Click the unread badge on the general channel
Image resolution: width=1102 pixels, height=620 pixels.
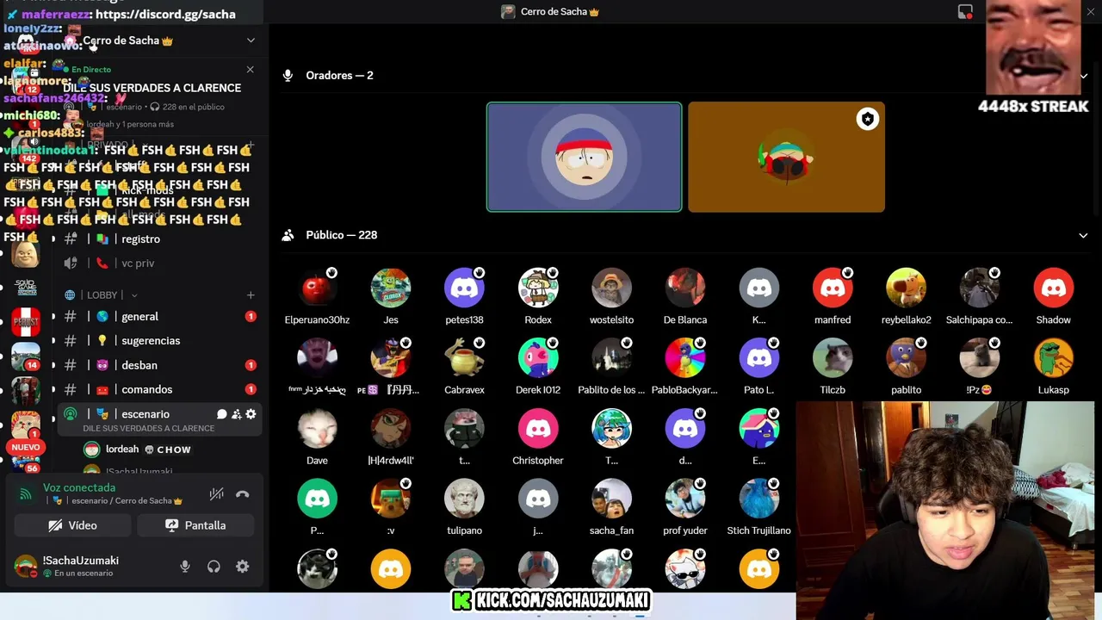(x=251, y=316)
